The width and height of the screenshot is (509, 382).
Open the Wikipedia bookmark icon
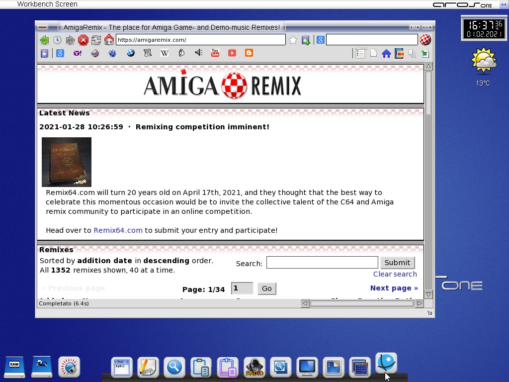pos(164,53)
